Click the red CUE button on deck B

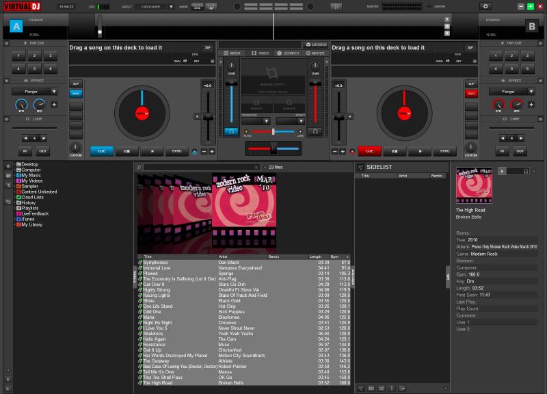(x=369, y=151)
